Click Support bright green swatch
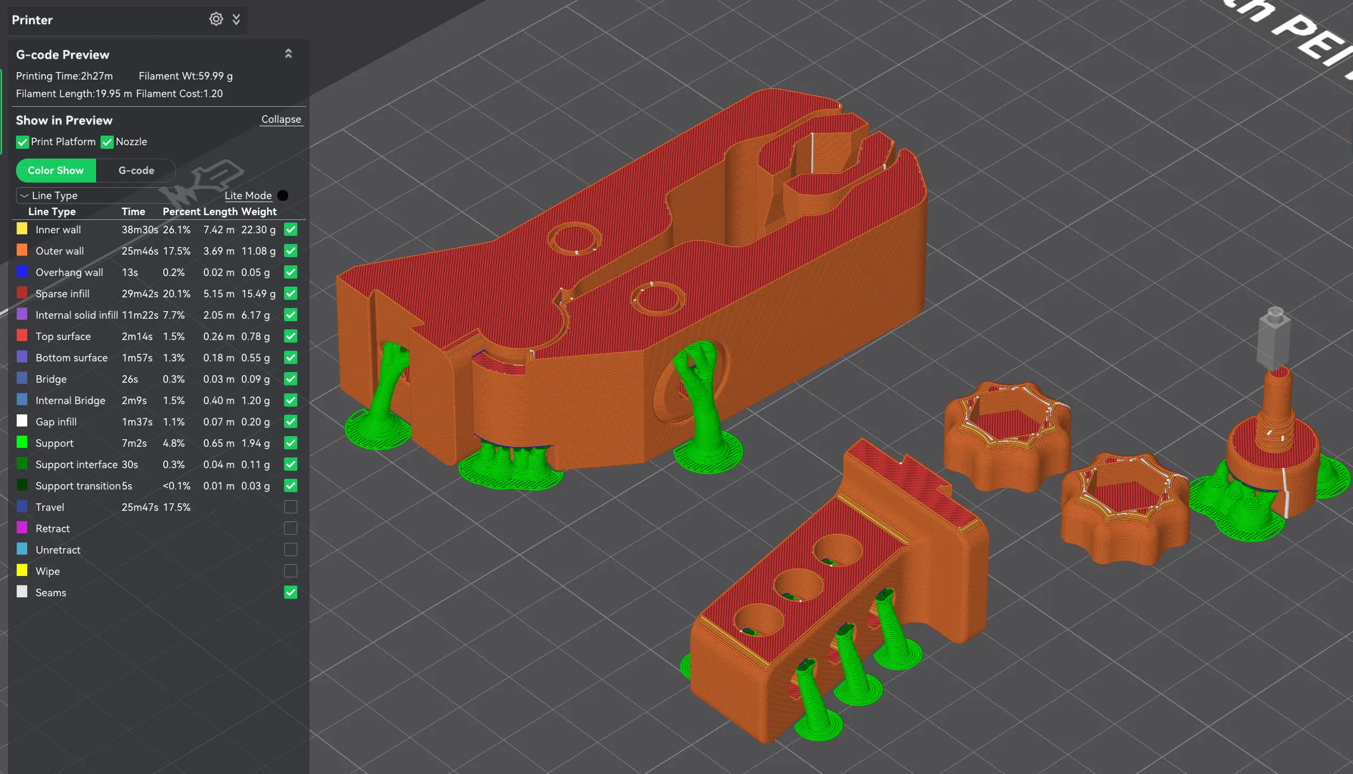This screenshot has height=774, width=1353. (x=22, y=442)
